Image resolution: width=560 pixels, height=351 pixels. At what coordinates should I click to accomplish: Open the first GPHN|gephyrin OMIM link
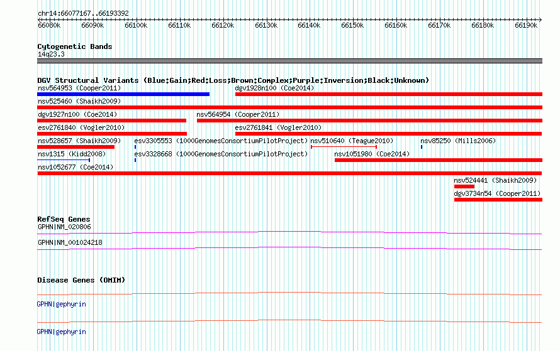pyautogui.click(x=62, y=304)
